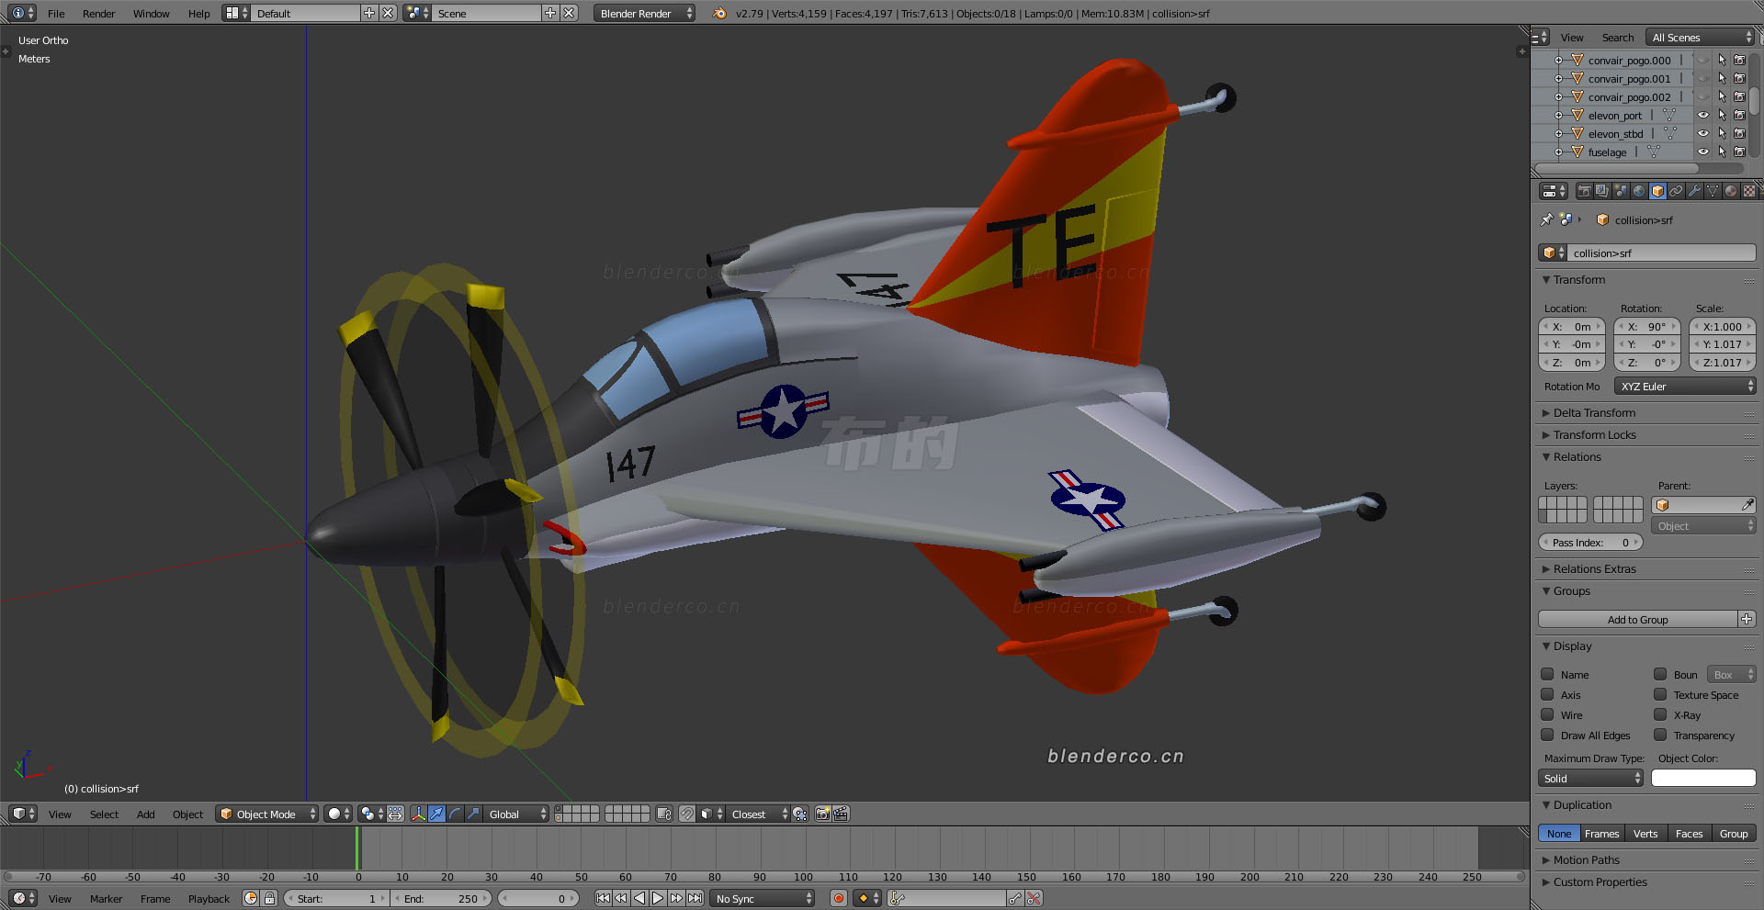Play the animation in reverse
1764x910 pixels.
[x=639, y=898]
